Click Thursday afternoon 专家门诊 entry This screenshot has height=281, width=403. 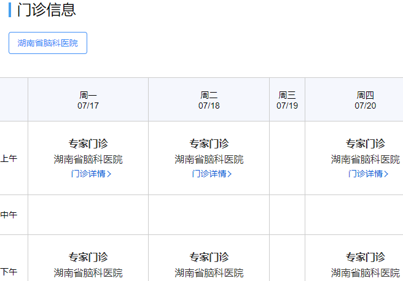pos(365,257)
